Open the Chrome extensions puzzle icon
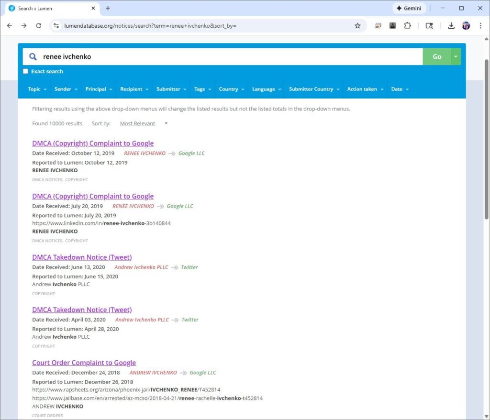This screenshot has width=490, height=420. point(407,26)
